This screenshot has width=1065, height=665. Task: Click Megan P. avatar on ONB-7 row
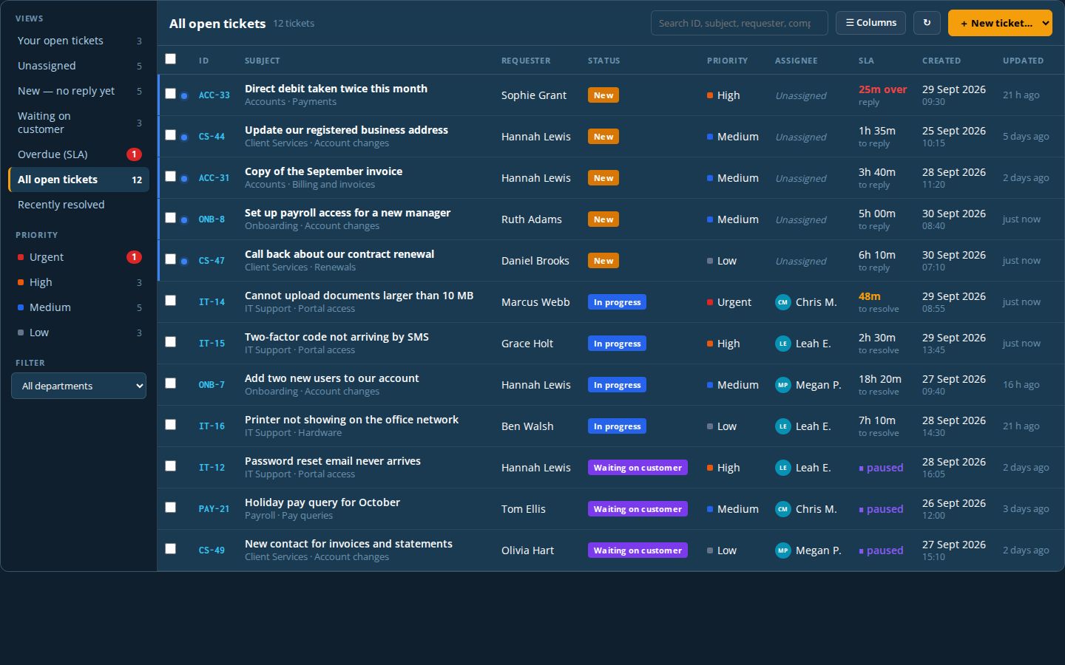tap(782, 385)
